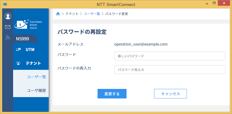Select the NS999 tenant tab

click(x=25, y=39)
